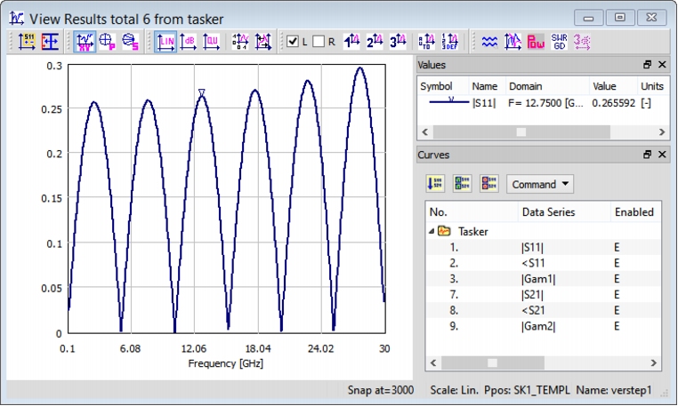Image resolution: width=678 pixels, height=406 pixels.
Task: Click the 'Enabled' column header
Action: pyautogui.click(x=635, y=212)
